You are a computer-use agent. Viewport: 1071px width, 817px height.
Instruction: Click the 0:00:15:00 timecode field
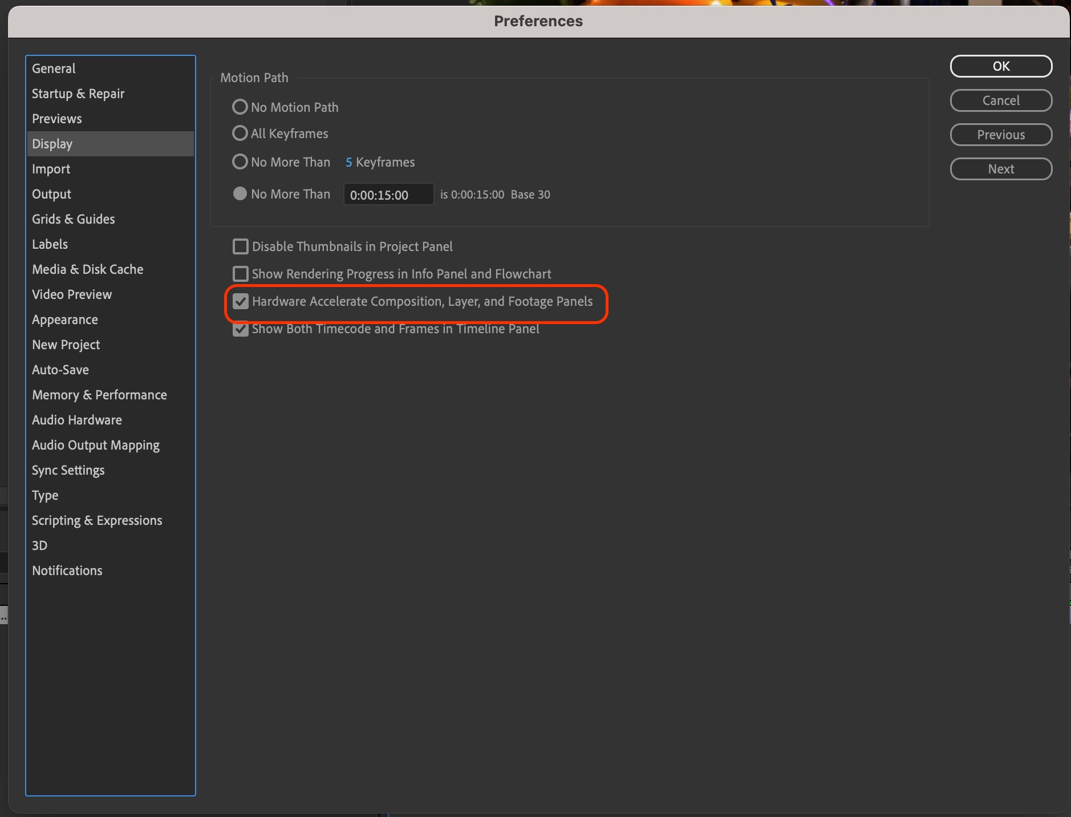coord(388,194)
